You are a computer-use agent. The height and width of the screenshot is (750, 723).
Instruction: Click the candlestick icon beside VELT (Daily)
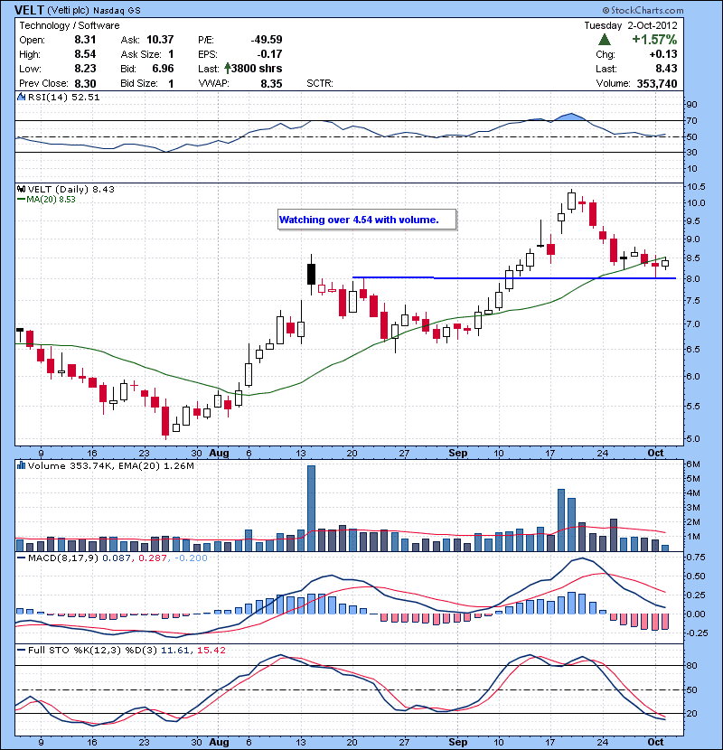(22, 189)
